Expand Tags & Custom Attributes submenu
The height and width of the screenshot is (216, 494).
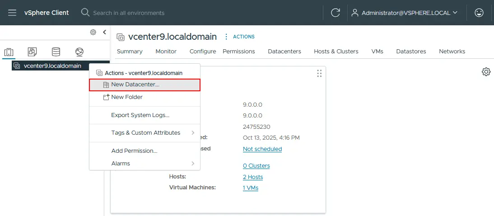point(144,133)
